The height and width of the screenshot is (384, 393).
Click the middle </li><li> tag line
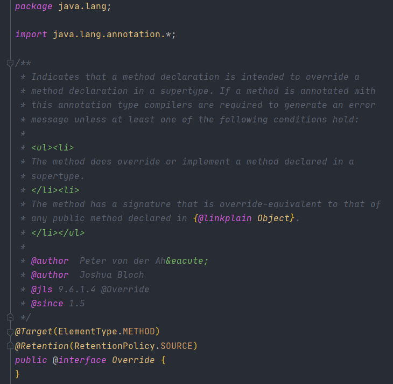point(55,190)
